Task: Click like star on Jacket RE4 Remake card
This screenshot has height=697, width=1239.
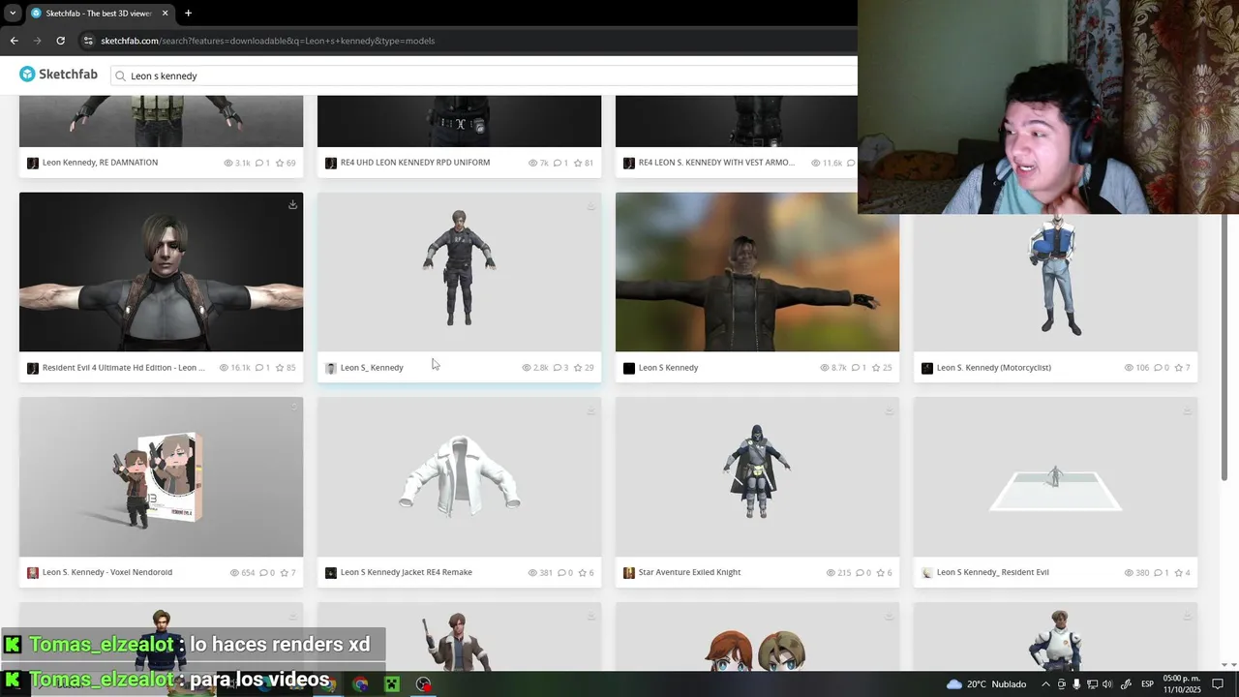Action: tap(582, 572)
